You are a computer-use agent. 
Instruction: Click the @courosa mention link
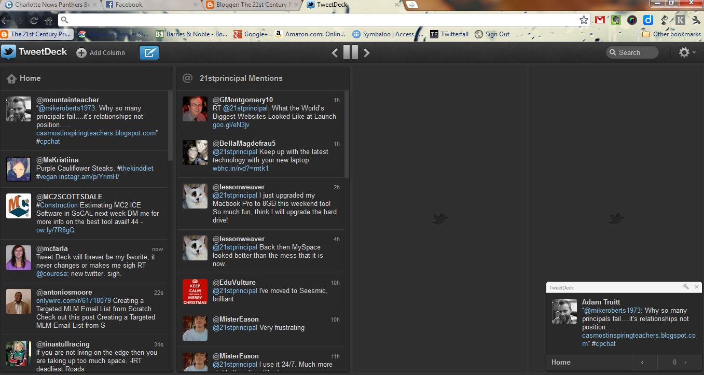[x=51, y=273]
